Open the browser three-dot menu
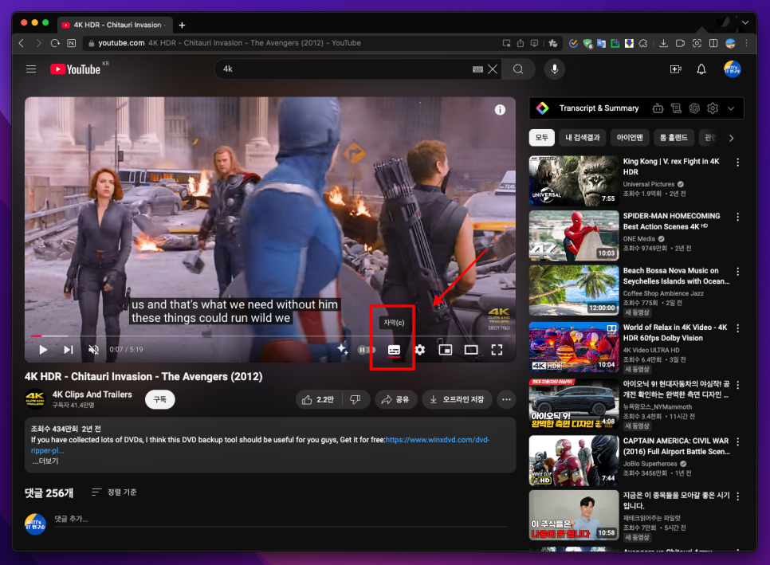This screenshot has height=565, width=770. 746,43
